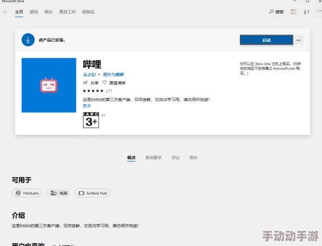Click 共享 share label

pos(94,83)
